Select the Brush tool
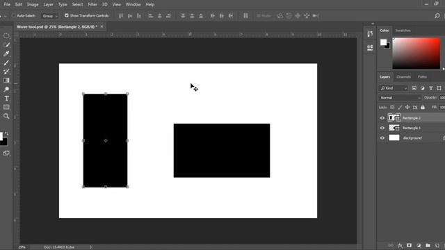Image resolution: width=445 pixels, height=250 pixels. point(6,62)
